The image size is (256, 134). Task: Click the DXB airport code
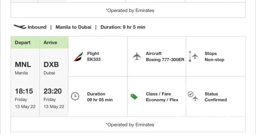(x=51, y=65)
